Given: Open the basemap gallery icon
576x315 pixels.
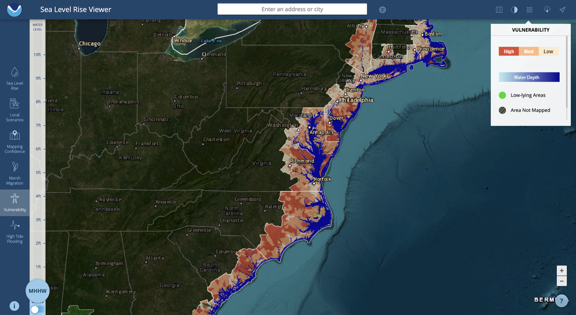Looking at the screenshot, I should pyautogui.click(x=499, y=10).
